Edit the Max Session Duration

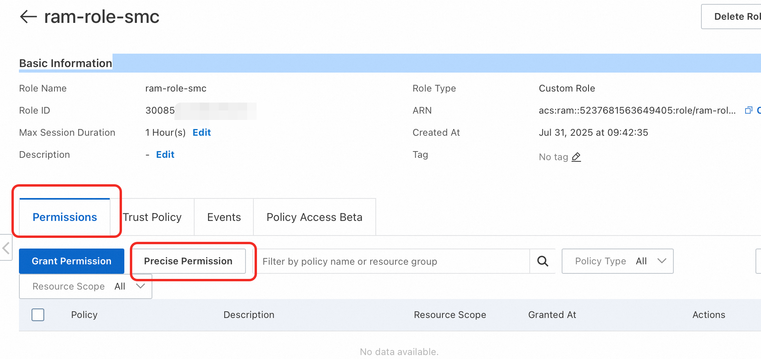[202, 133]
